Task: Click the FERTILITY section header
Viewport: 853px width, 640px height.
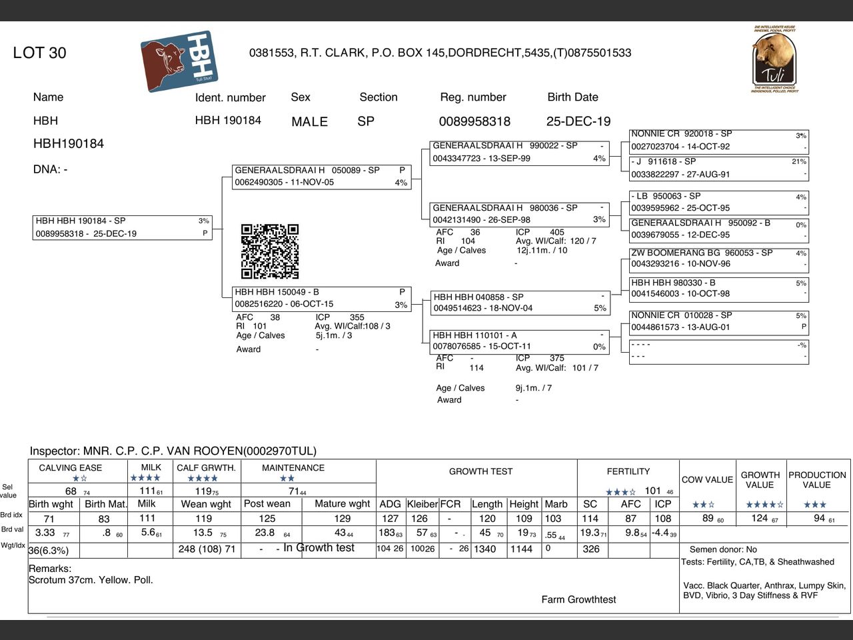Action: (628, 471)
